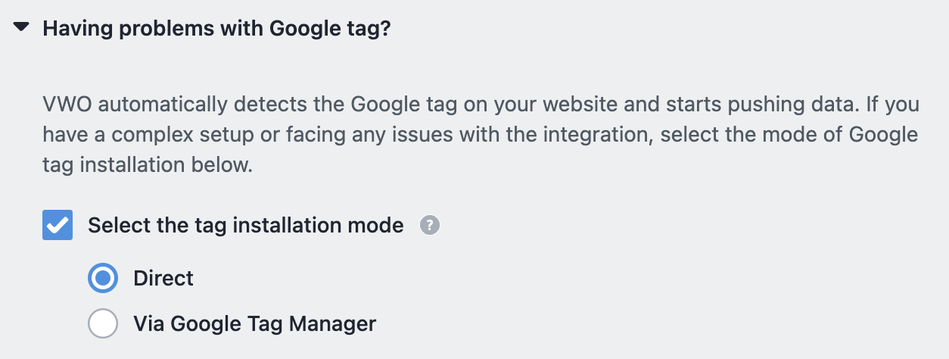Image resolution: width=949 pixels, height=359 pixels.
Task: Click the 'Direct' option label text
Action: click(163, 278)
